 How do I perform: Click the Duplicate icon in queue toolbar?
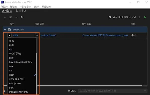(x=22, y=17)
